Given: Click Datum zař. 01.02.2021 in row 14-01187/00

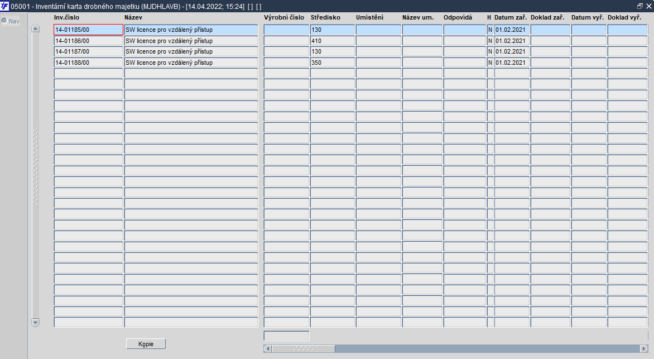Looking at the screenshot, I should pos(512,51).
